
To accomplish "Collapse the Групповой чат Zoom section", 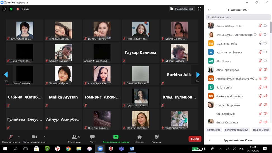I will (209, 140).
